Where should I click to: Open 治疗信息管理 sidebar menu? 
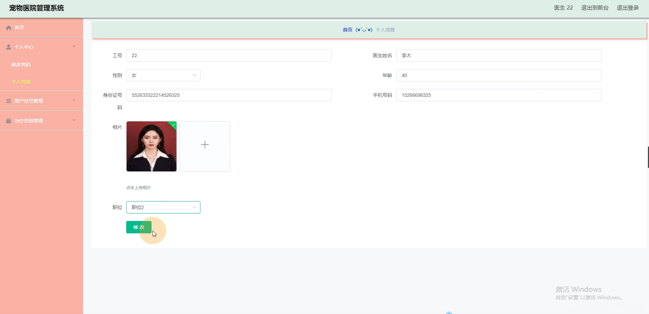point(41,121)
